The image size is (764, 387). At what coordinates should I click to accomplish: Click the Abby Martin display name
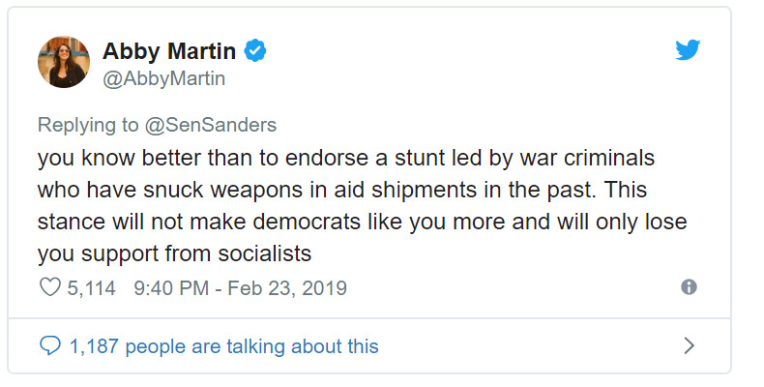[170, 49]
